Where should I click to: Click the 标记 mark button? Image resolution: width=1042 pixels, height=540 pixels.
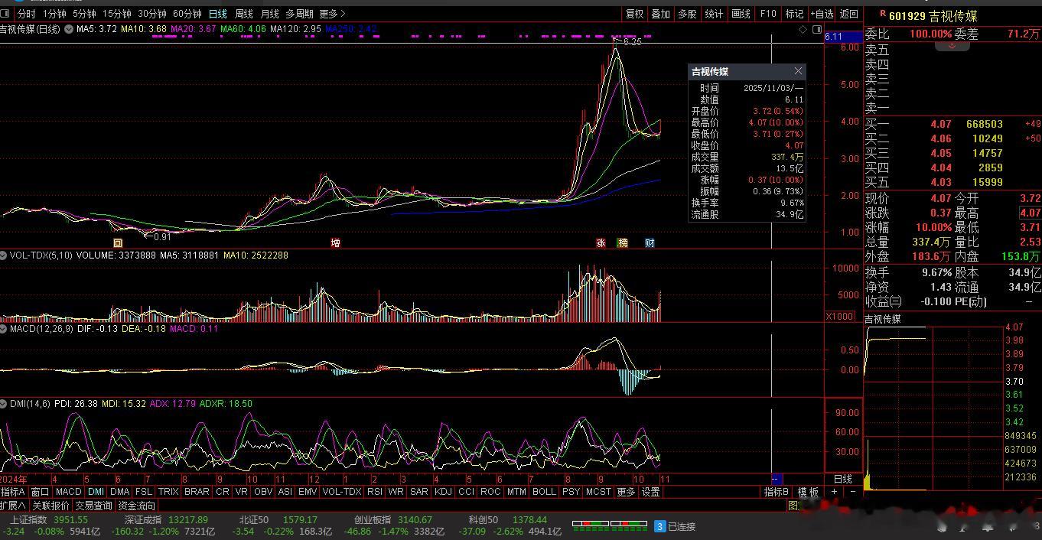795,14
